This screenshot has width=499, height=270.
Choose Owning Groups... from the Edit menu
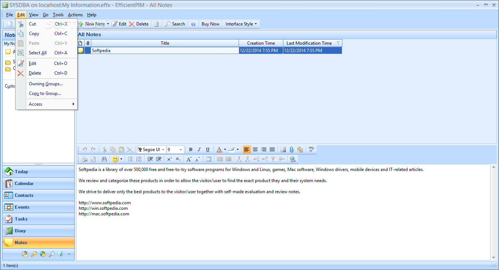coord(46,84)
